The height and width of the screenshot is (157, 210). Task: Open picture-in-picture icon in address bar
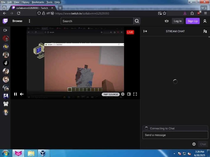[160, 13]
